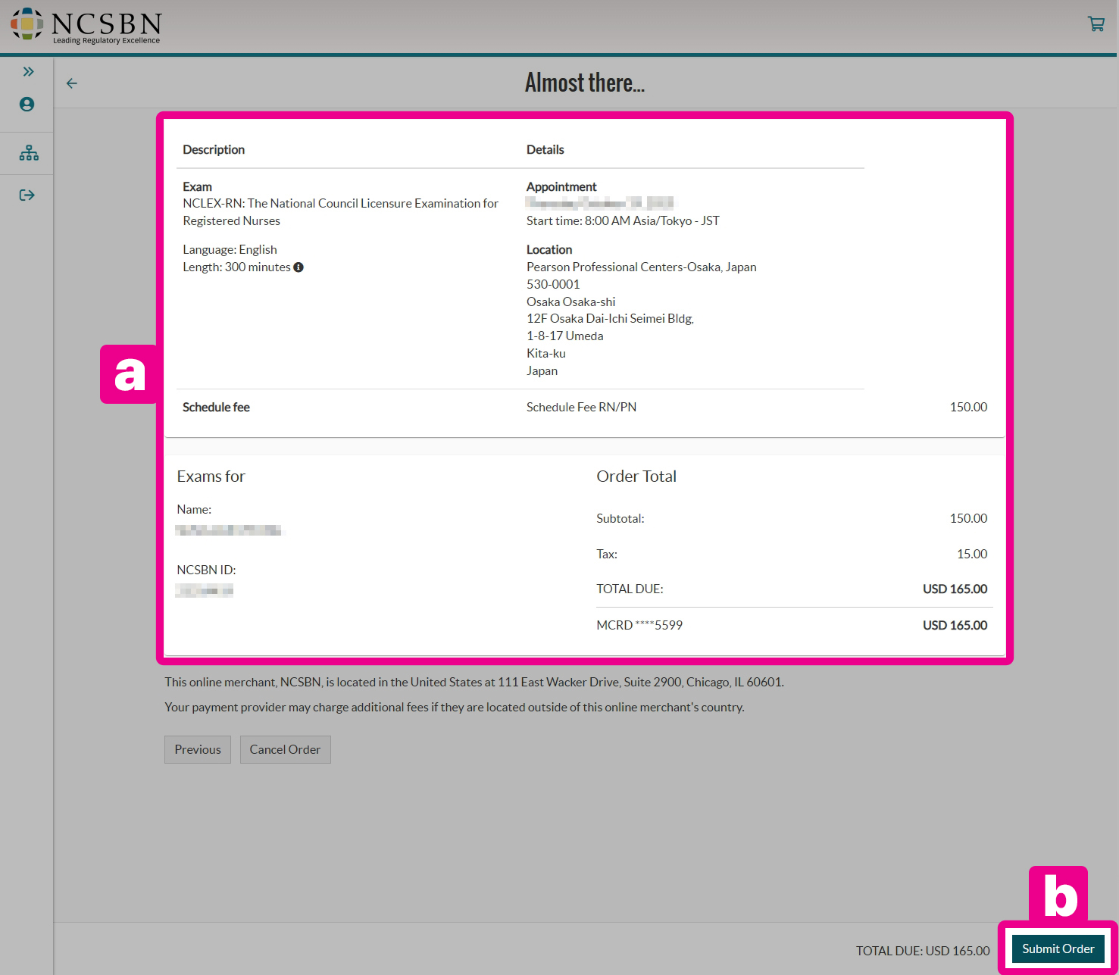The image size is (1119, 975).
Task: Click the 'Schedule Fee RN/PN' text
Action: pyautogui.click(x=581, y=408)
